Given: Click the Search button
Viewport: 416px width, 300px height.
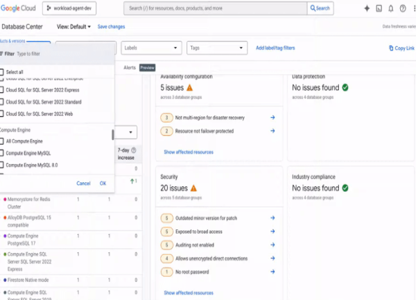Looking at the screenshot, I should pyautogui.click(x=320, y=8).
